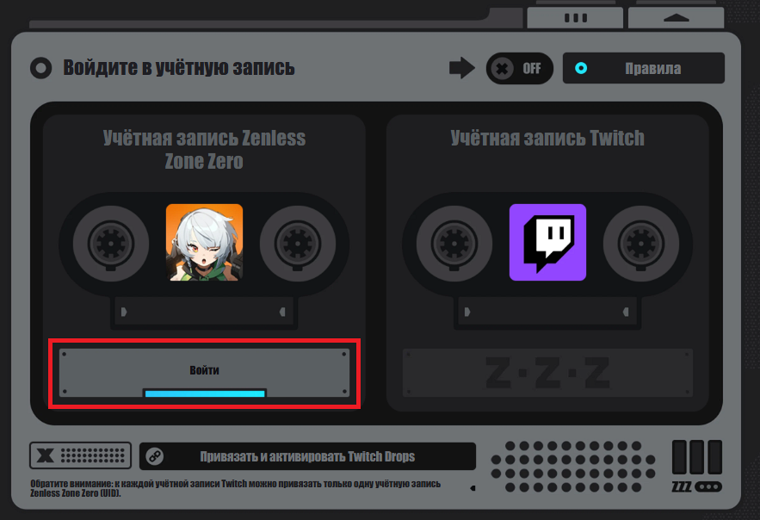Click the ring icon before Войдите heading
This screenshot has width=760, height=520.
[41, 68]
